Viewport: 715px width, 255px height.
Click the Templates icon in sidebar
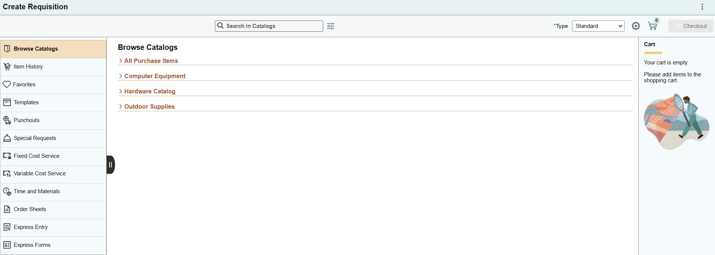point(7,102)
